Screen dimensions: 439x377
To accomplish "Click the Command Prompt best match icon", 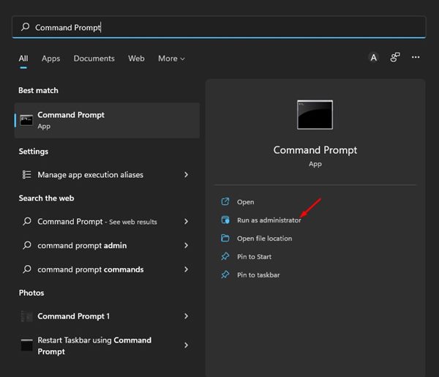I will pyautogui.click(x=27, y=120).
